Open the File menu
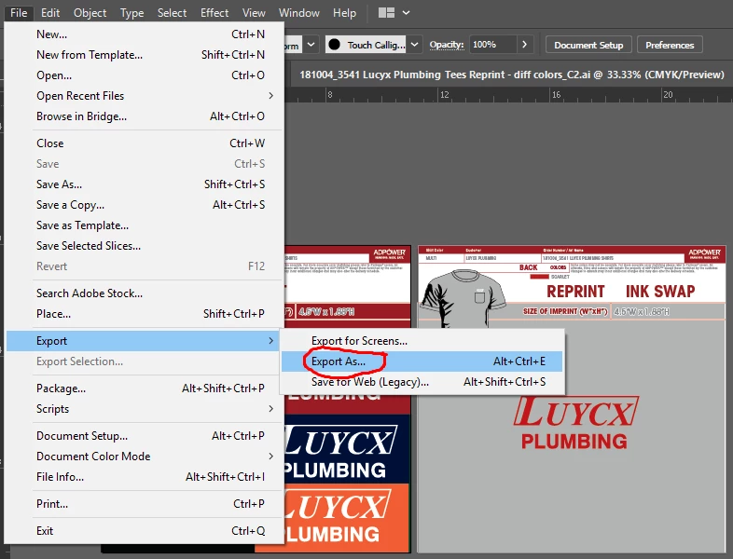This screenshot has width=733, height=559. pos(19,13)
